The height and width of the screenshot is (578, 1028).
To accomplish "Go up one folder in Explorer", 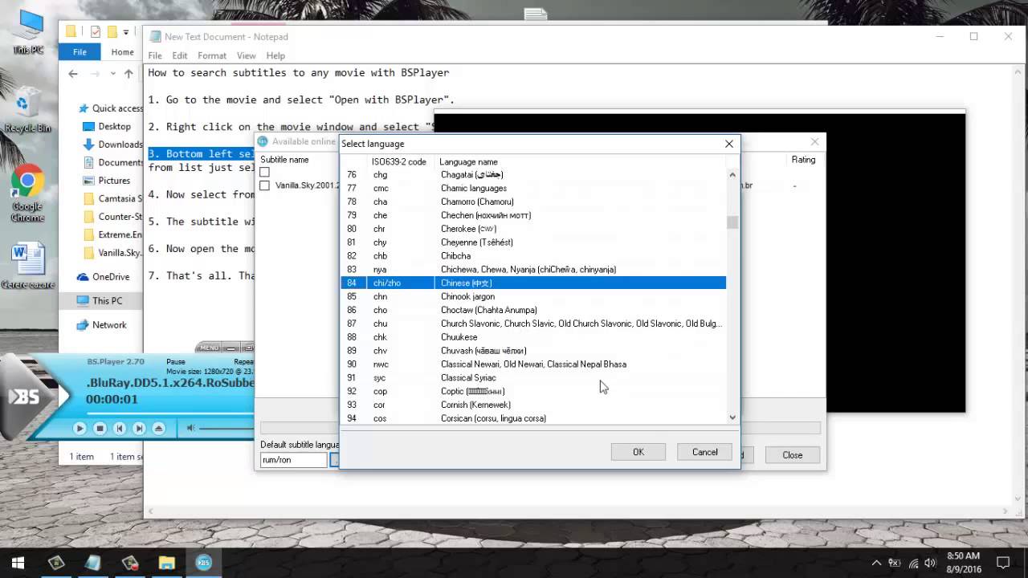I will tap(128, 74).
